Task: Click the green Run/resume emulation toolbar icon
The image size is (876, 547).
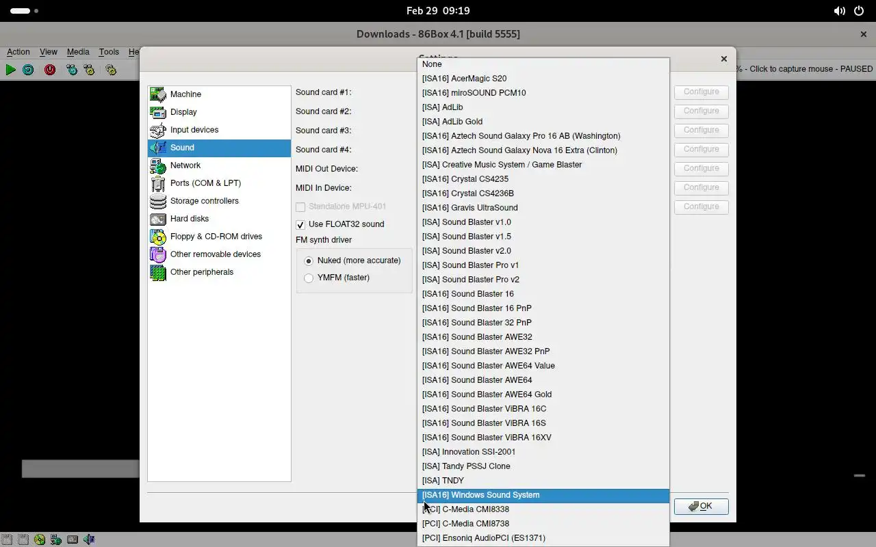Action: 10,70
